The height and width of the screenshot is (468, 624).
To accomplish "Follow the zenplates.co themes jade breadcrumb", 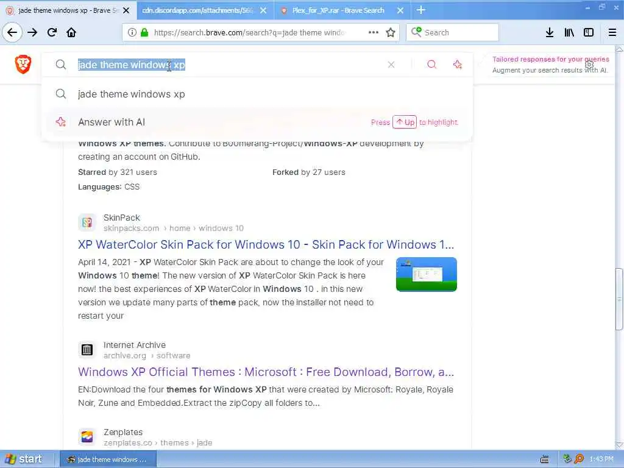I will click(158, 442).
